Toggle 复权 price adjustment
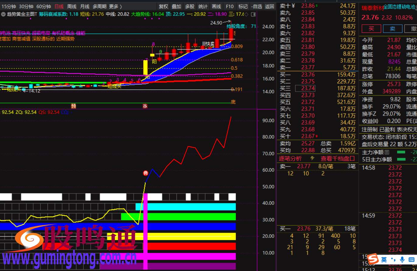This screenshot has width=417, height=271. coord(163,6)
